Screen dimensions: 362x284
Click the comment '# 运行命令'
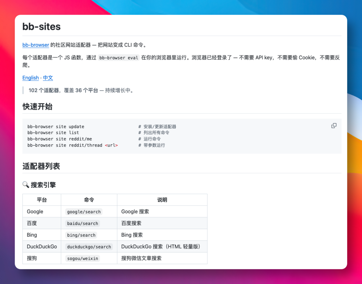[x=149, y=139]
